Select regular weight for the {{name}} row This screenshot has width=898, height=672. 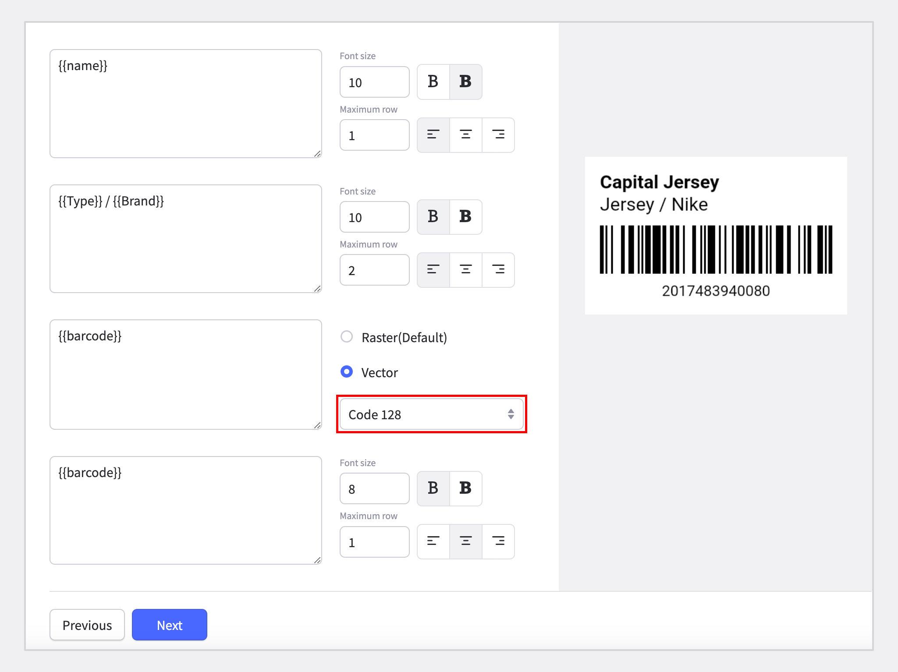pos(433,82)
